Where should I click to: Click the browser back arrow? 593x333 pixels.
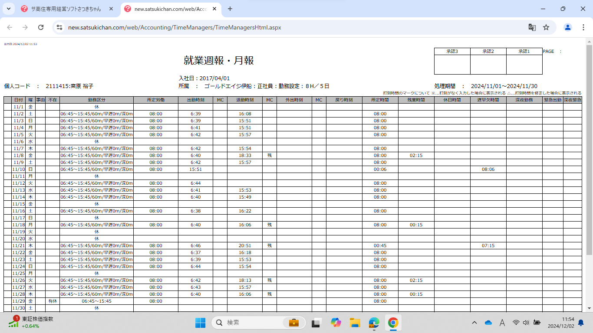point(10,27)
